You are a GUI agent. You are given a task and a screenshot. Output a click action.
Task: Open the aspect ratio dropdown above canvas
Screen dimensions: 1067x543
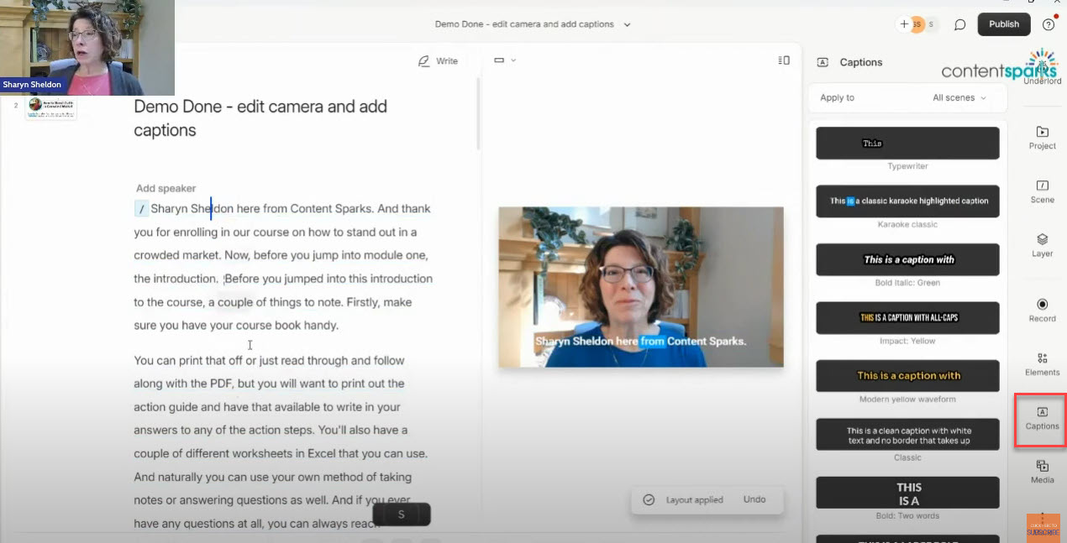(x=505, y=60)
